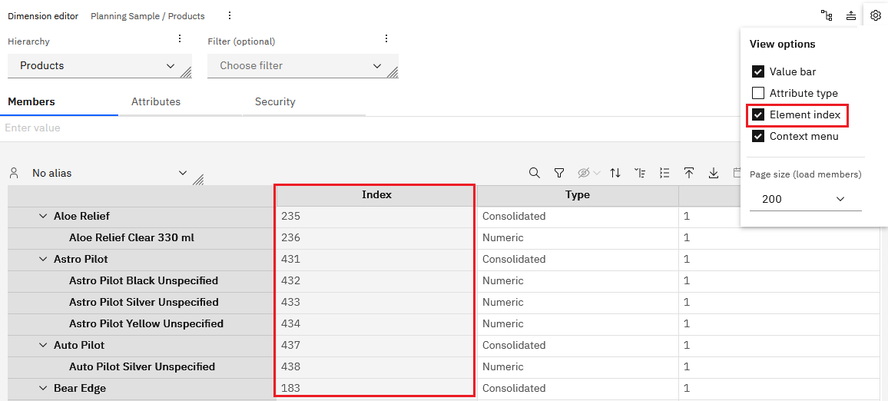This screenshot has height=401, width=888.
Task: Select the Astro Pilot Silver Unspecified member
Action: point(144,303)
